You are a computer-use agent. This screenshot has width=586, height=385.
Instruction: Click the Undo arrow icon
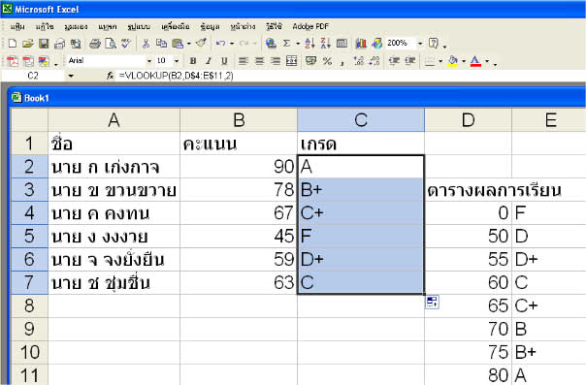pyautogui.click(x=220, y=44)
